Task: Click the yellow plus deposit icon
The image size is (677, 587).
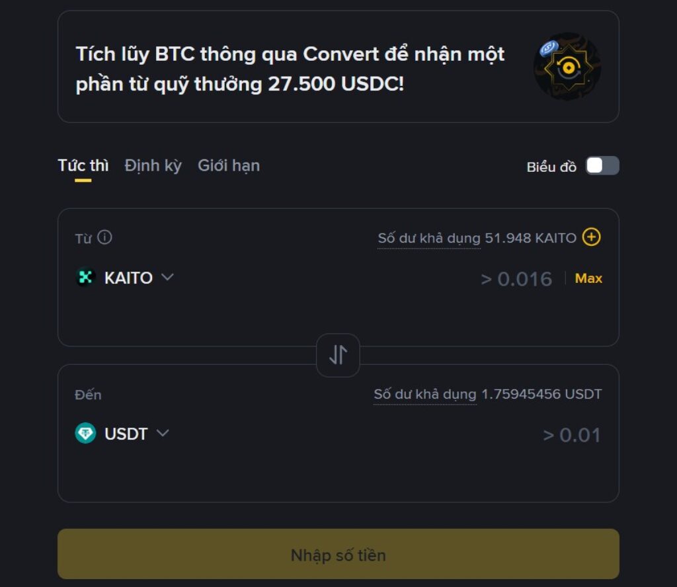Action: tap(592, 237)
